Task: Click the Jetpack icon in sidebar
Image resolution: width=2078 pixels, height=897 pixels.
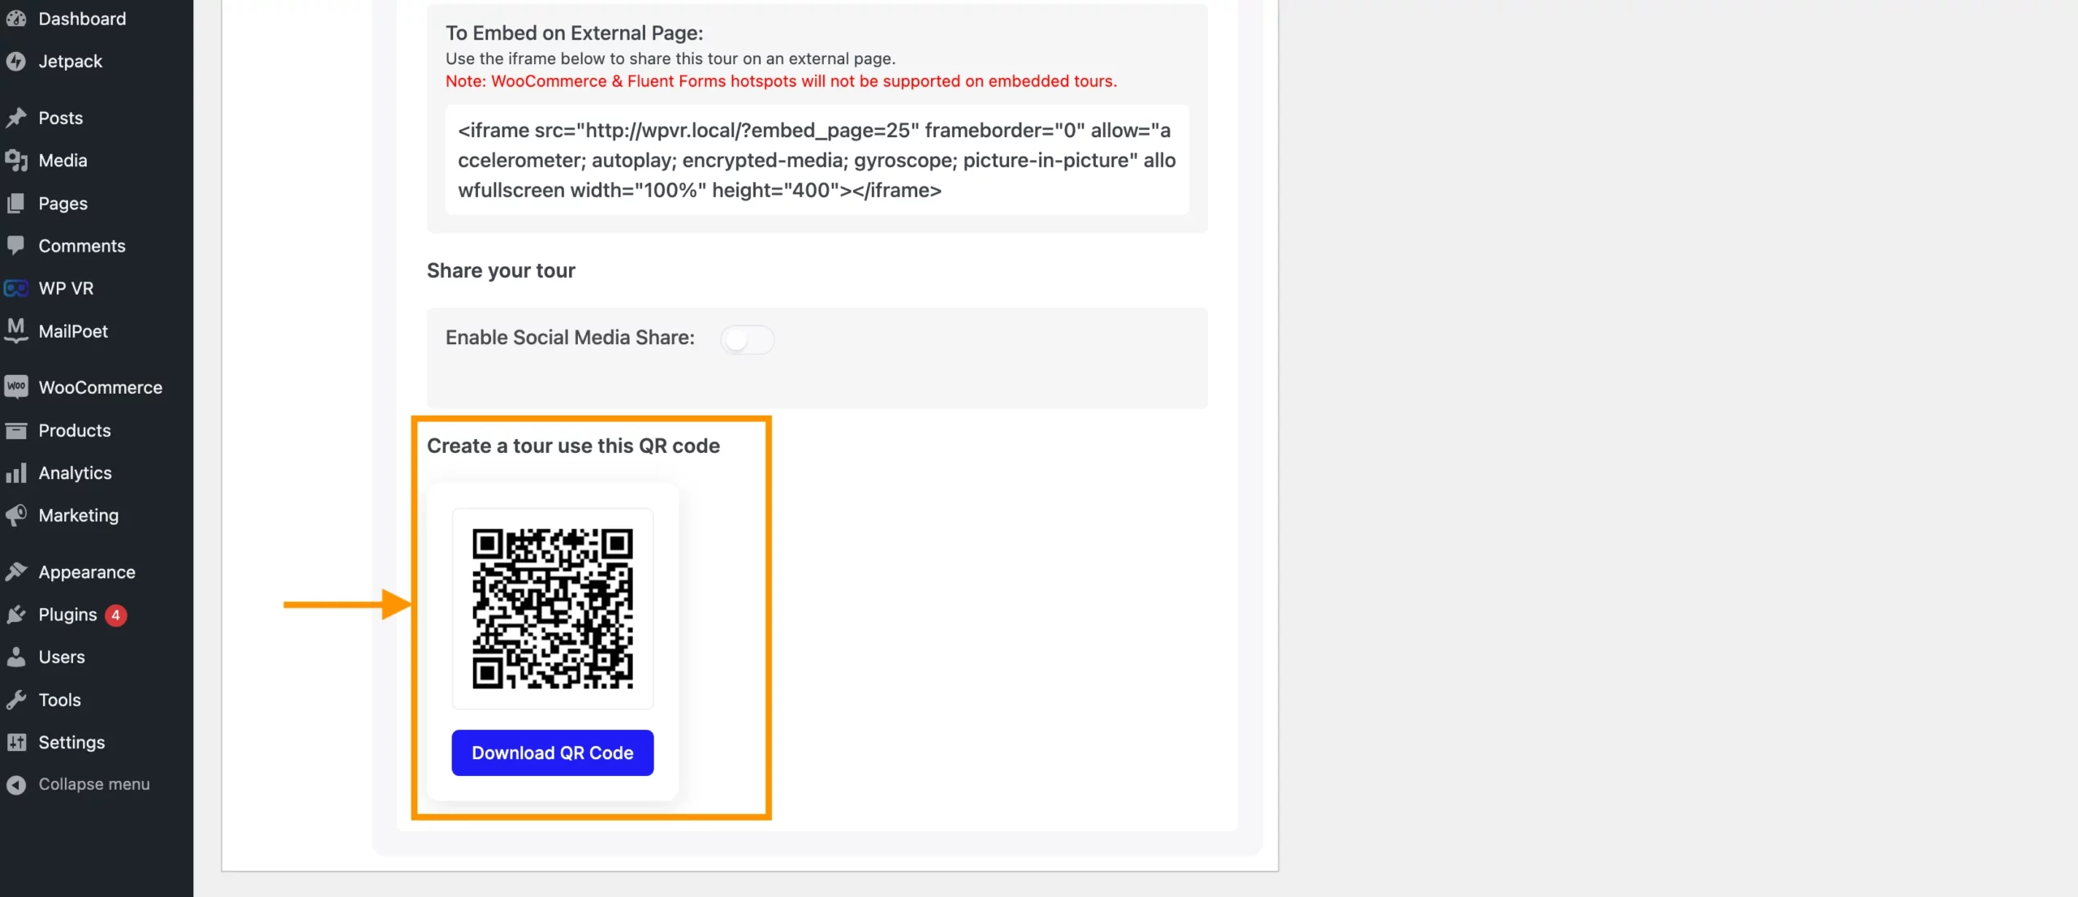Action: (16, 63)
